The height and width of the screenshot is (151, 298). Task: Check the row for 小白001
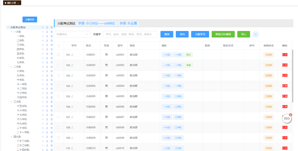tap(59, 55)
